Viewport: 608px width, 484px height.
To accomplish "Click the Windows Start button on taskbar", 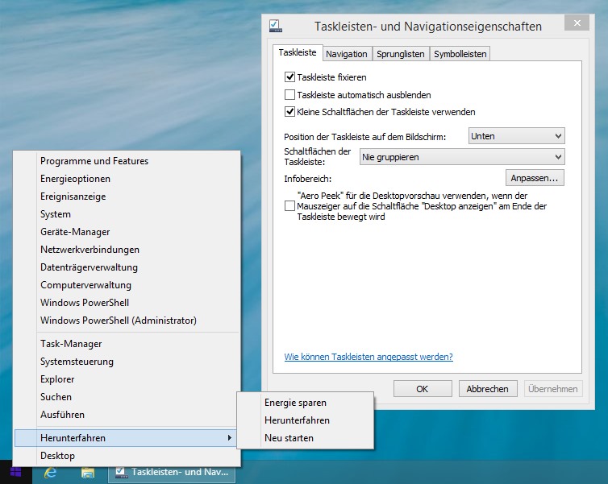I will click(x=16, y=472).
